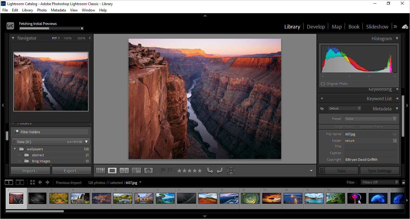This screenshot has height=219, width=410.
Task: Switch to Slideshow module
Action: click(x=377, y=27)
